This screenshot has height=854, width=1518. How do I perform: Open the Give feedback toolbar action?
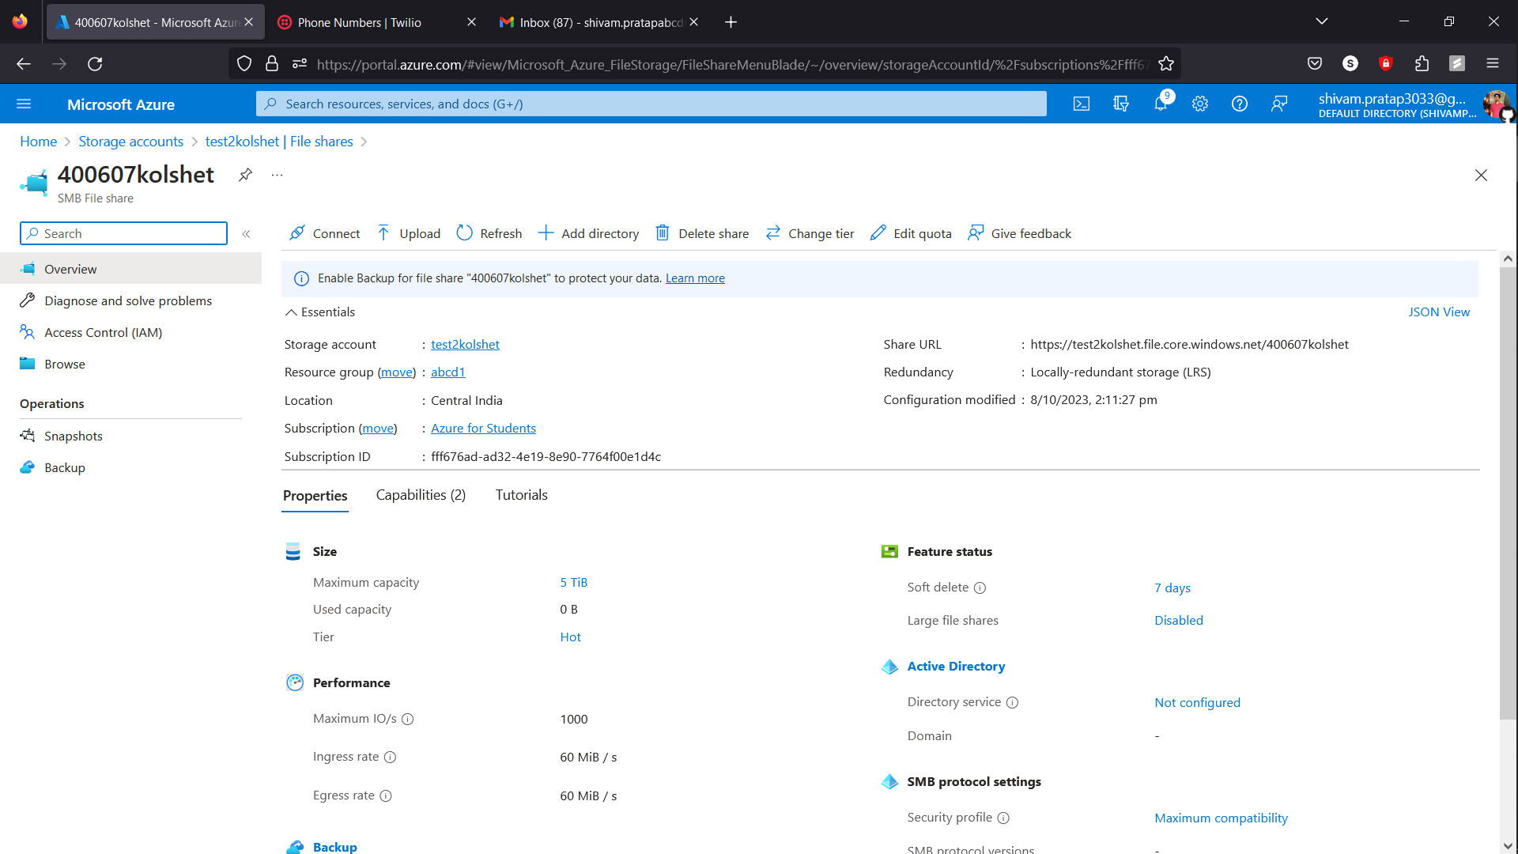(x=1019, y=233)
